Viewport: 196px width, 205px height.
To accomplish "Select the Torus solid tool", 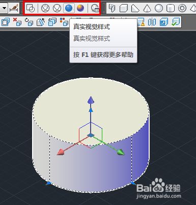I will click(x=182, y=8).
